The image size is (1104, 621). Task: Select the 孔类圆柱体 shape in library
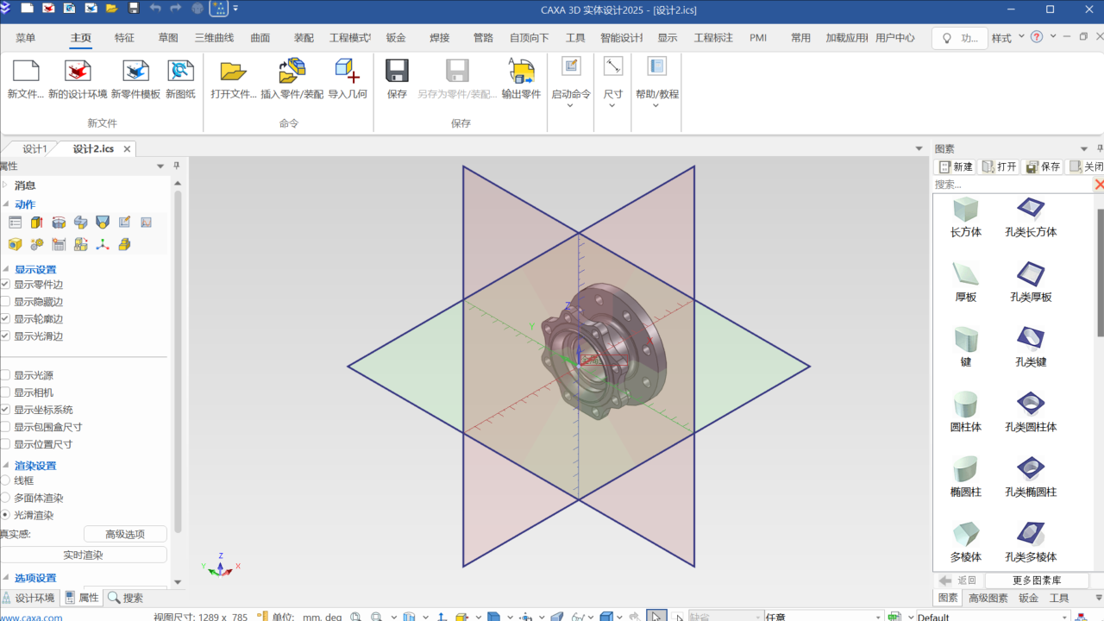(1030, 404)
